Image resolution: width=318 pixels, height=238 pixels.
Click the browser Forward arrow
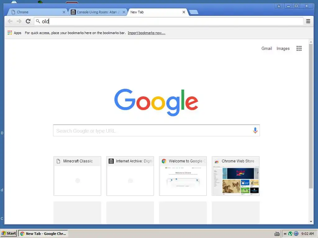(19, 21)
